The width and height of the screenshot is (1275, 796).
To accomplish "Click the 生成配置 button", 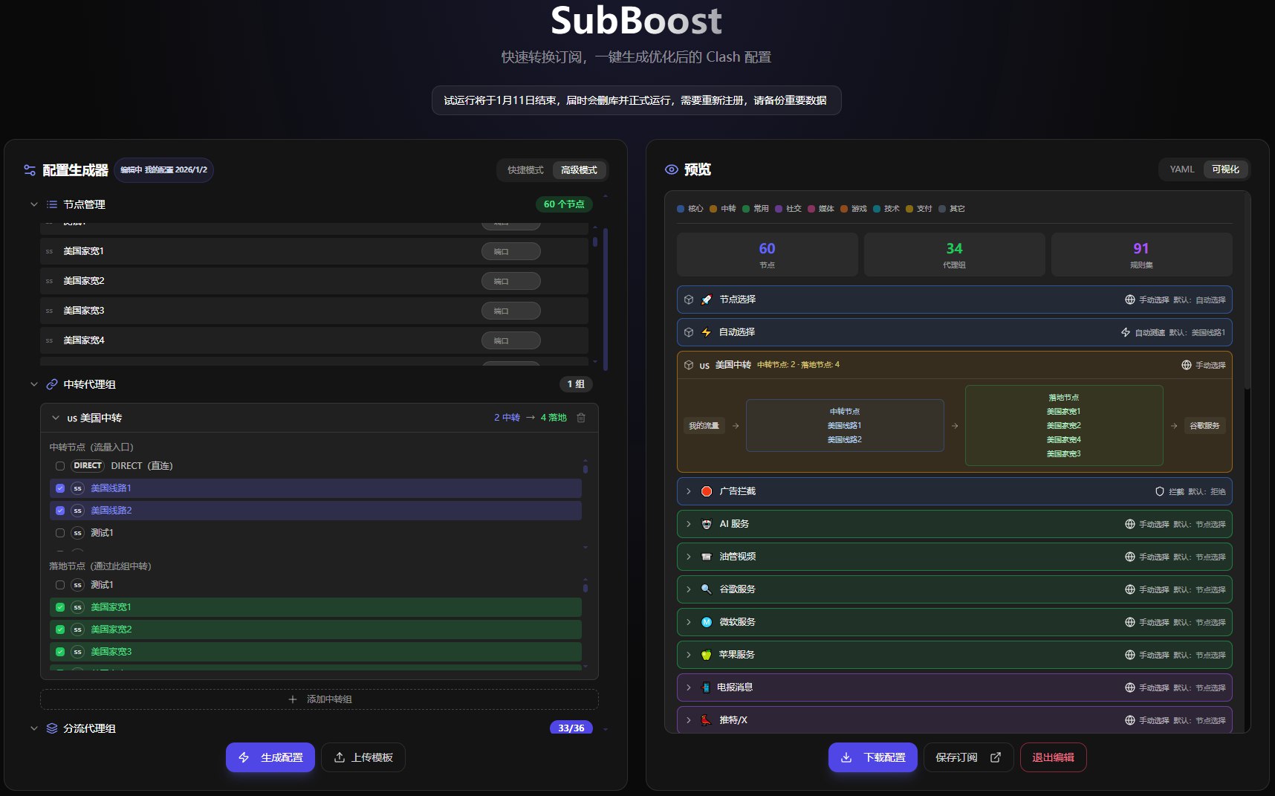I will pos(270,757).
